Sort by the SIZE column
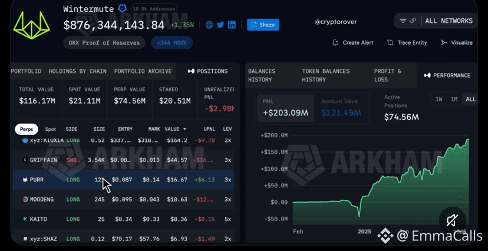 (x=99, y=129)
